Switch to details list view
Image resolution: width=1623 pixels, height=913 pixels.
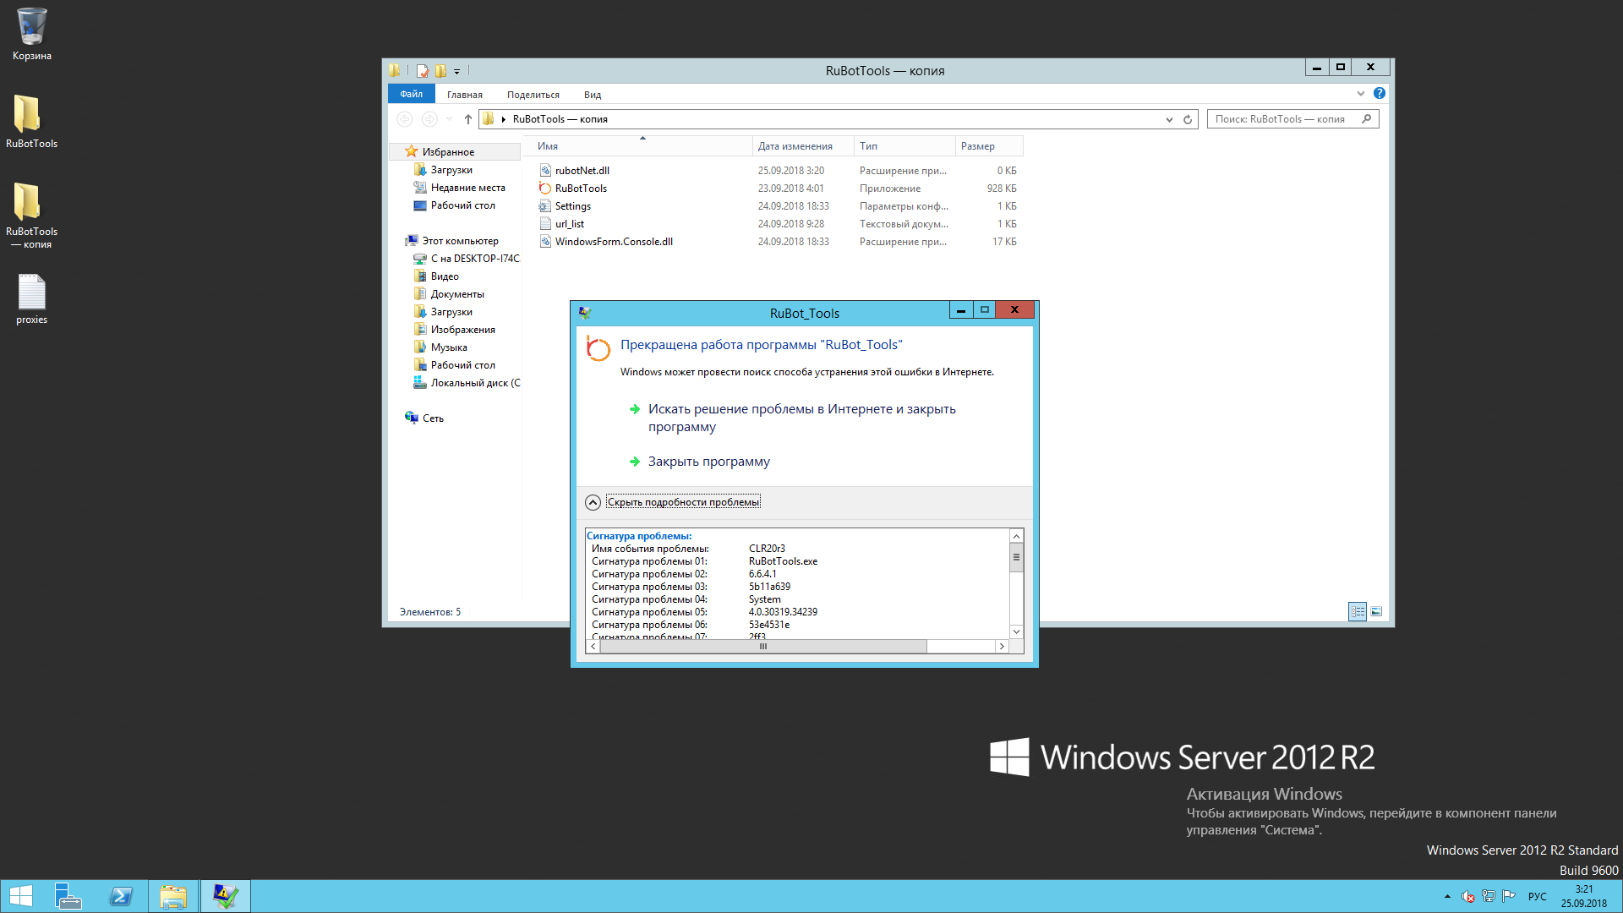tap(1358, 611)
